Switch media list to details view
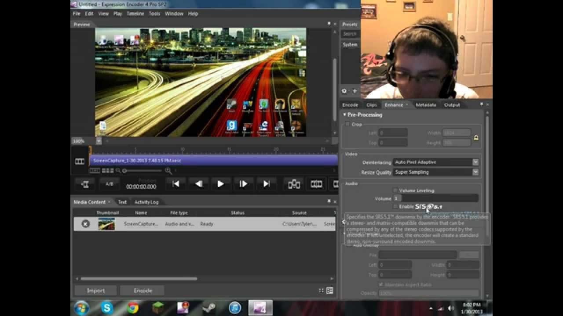This screenshot has width=563, height=316. point(330,291)
